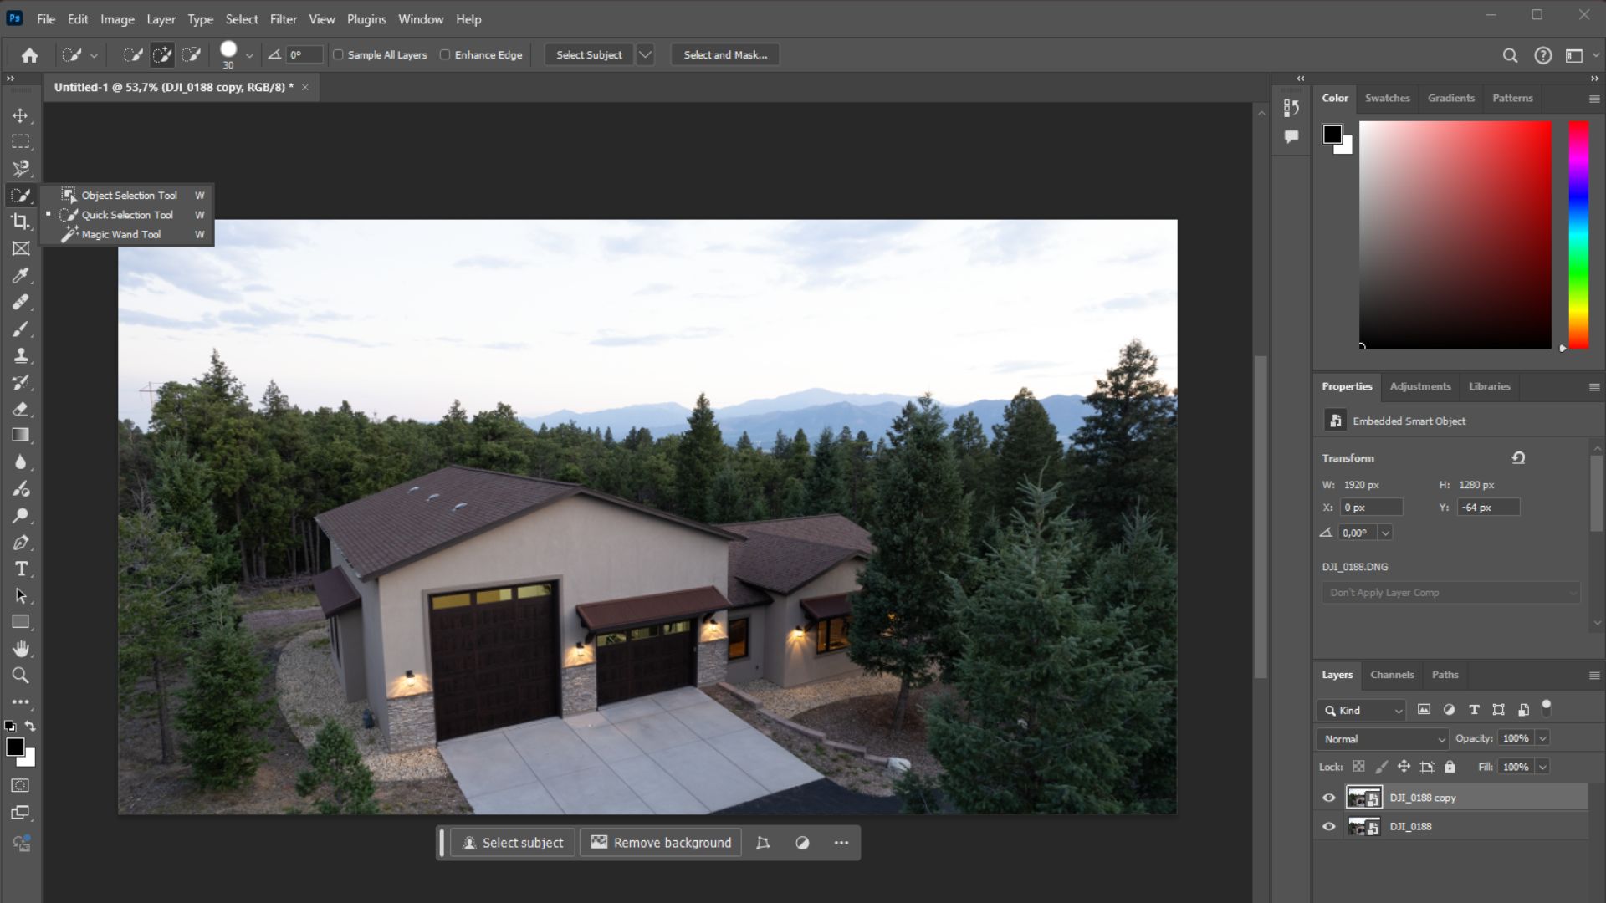1606x903 pixels.
Task: Click Select Subject button in options bar
Action: click(x=589, y=55)
